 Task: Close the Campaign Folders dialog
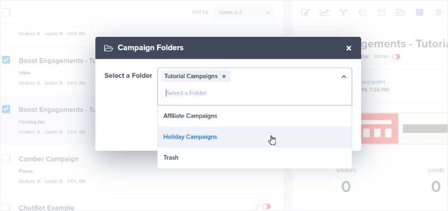(x=348, y=48)
